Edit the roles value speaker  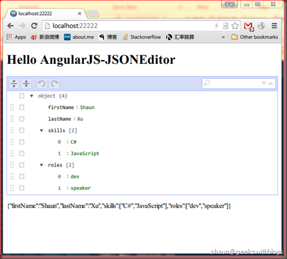pos(81,188)
